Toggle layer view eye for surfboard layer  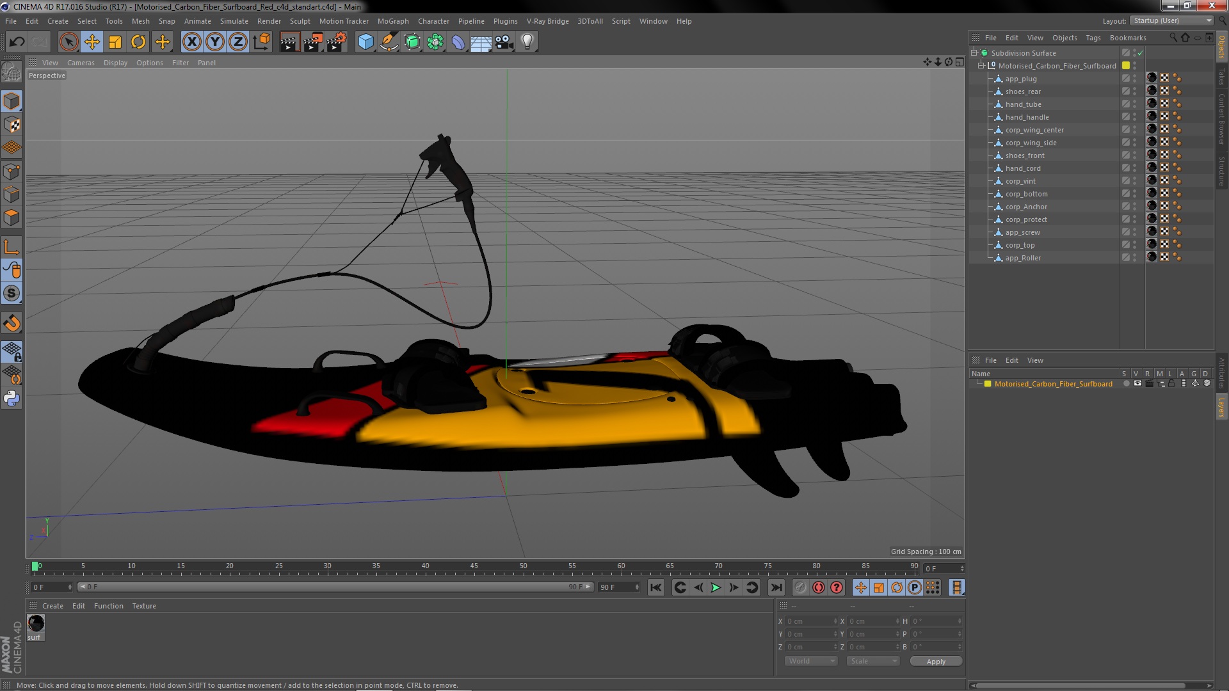point(1137,384)
